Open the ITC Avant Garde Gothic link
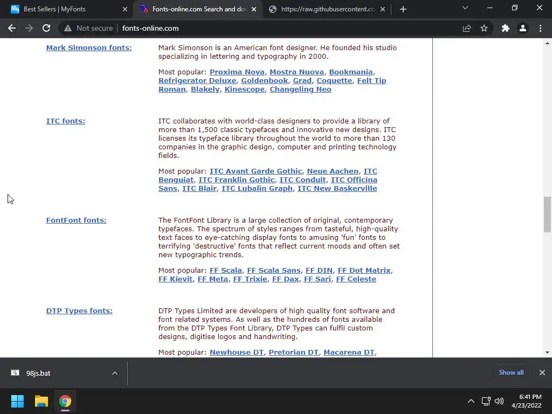The height and width of the screenshot is (414, 552). [x=256, y=171]
